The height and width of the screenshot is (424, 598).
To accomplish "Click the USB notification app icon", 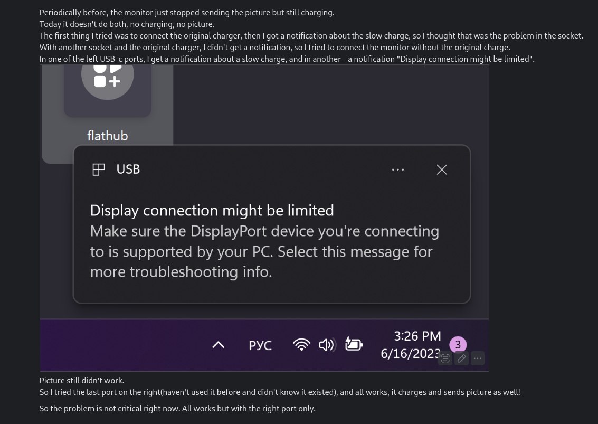I will tap(99, 169).
